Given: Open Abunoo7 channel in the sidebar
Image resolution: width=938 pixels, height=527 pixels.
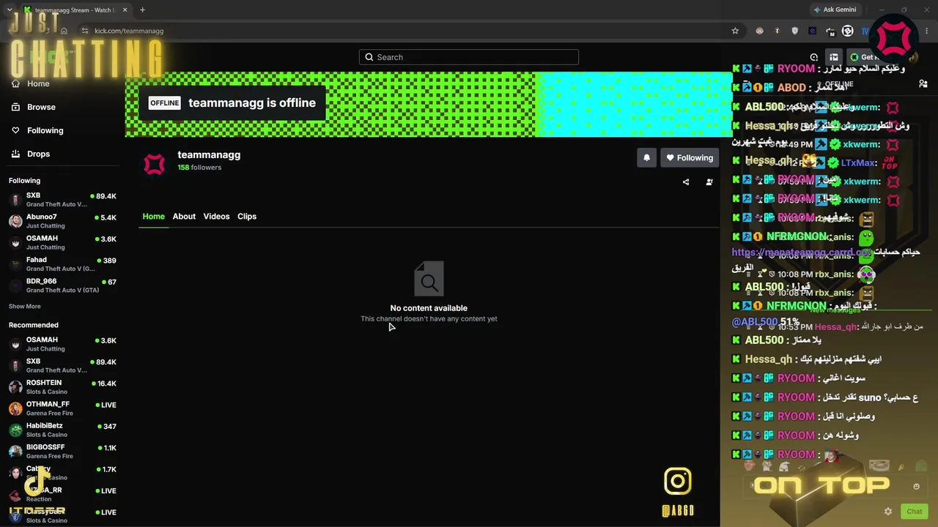Looking at the screenshot, I should point(62,221).
